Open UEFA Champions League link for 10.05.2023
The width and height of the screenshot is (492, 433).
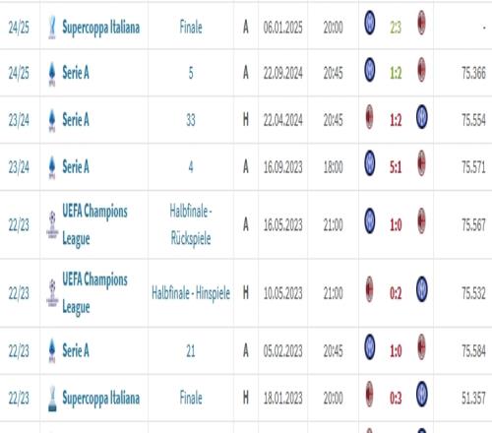point(94,293)
